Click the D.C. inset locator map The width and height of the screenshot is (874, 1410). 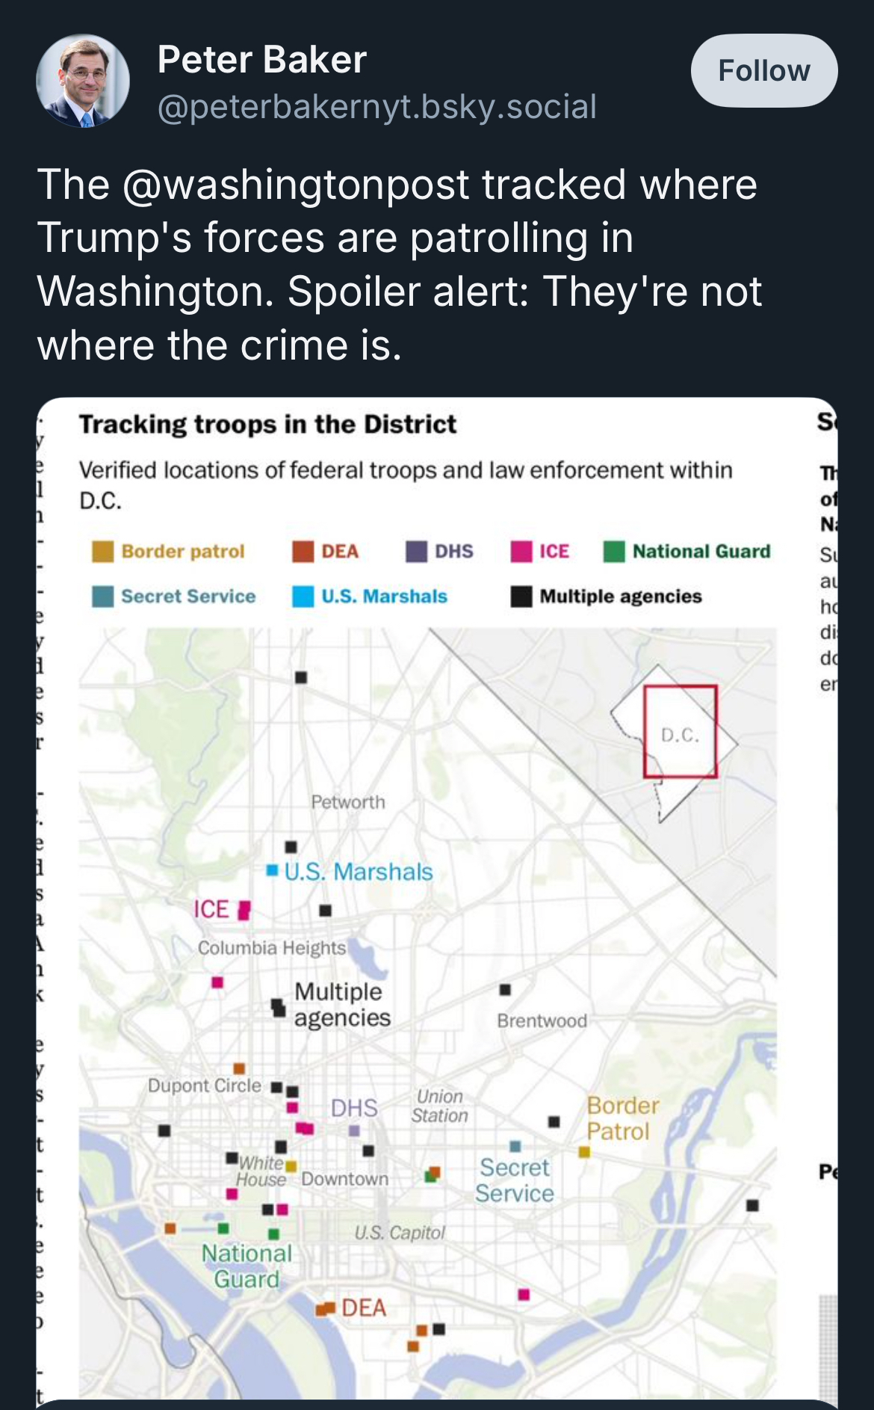point(675,742)
